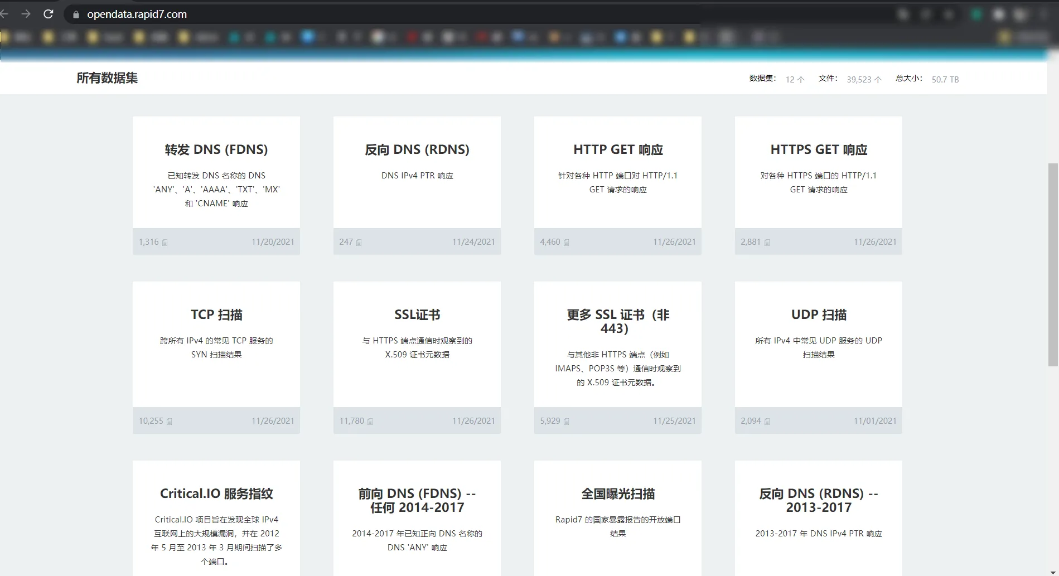
Task: Click the 11/20/2021 date on FDNS card
Action: [273, 242]
